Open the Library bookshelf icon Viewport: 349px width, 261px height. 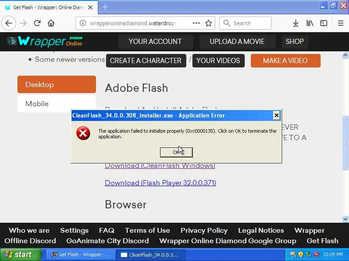click(x=310, y=23)
